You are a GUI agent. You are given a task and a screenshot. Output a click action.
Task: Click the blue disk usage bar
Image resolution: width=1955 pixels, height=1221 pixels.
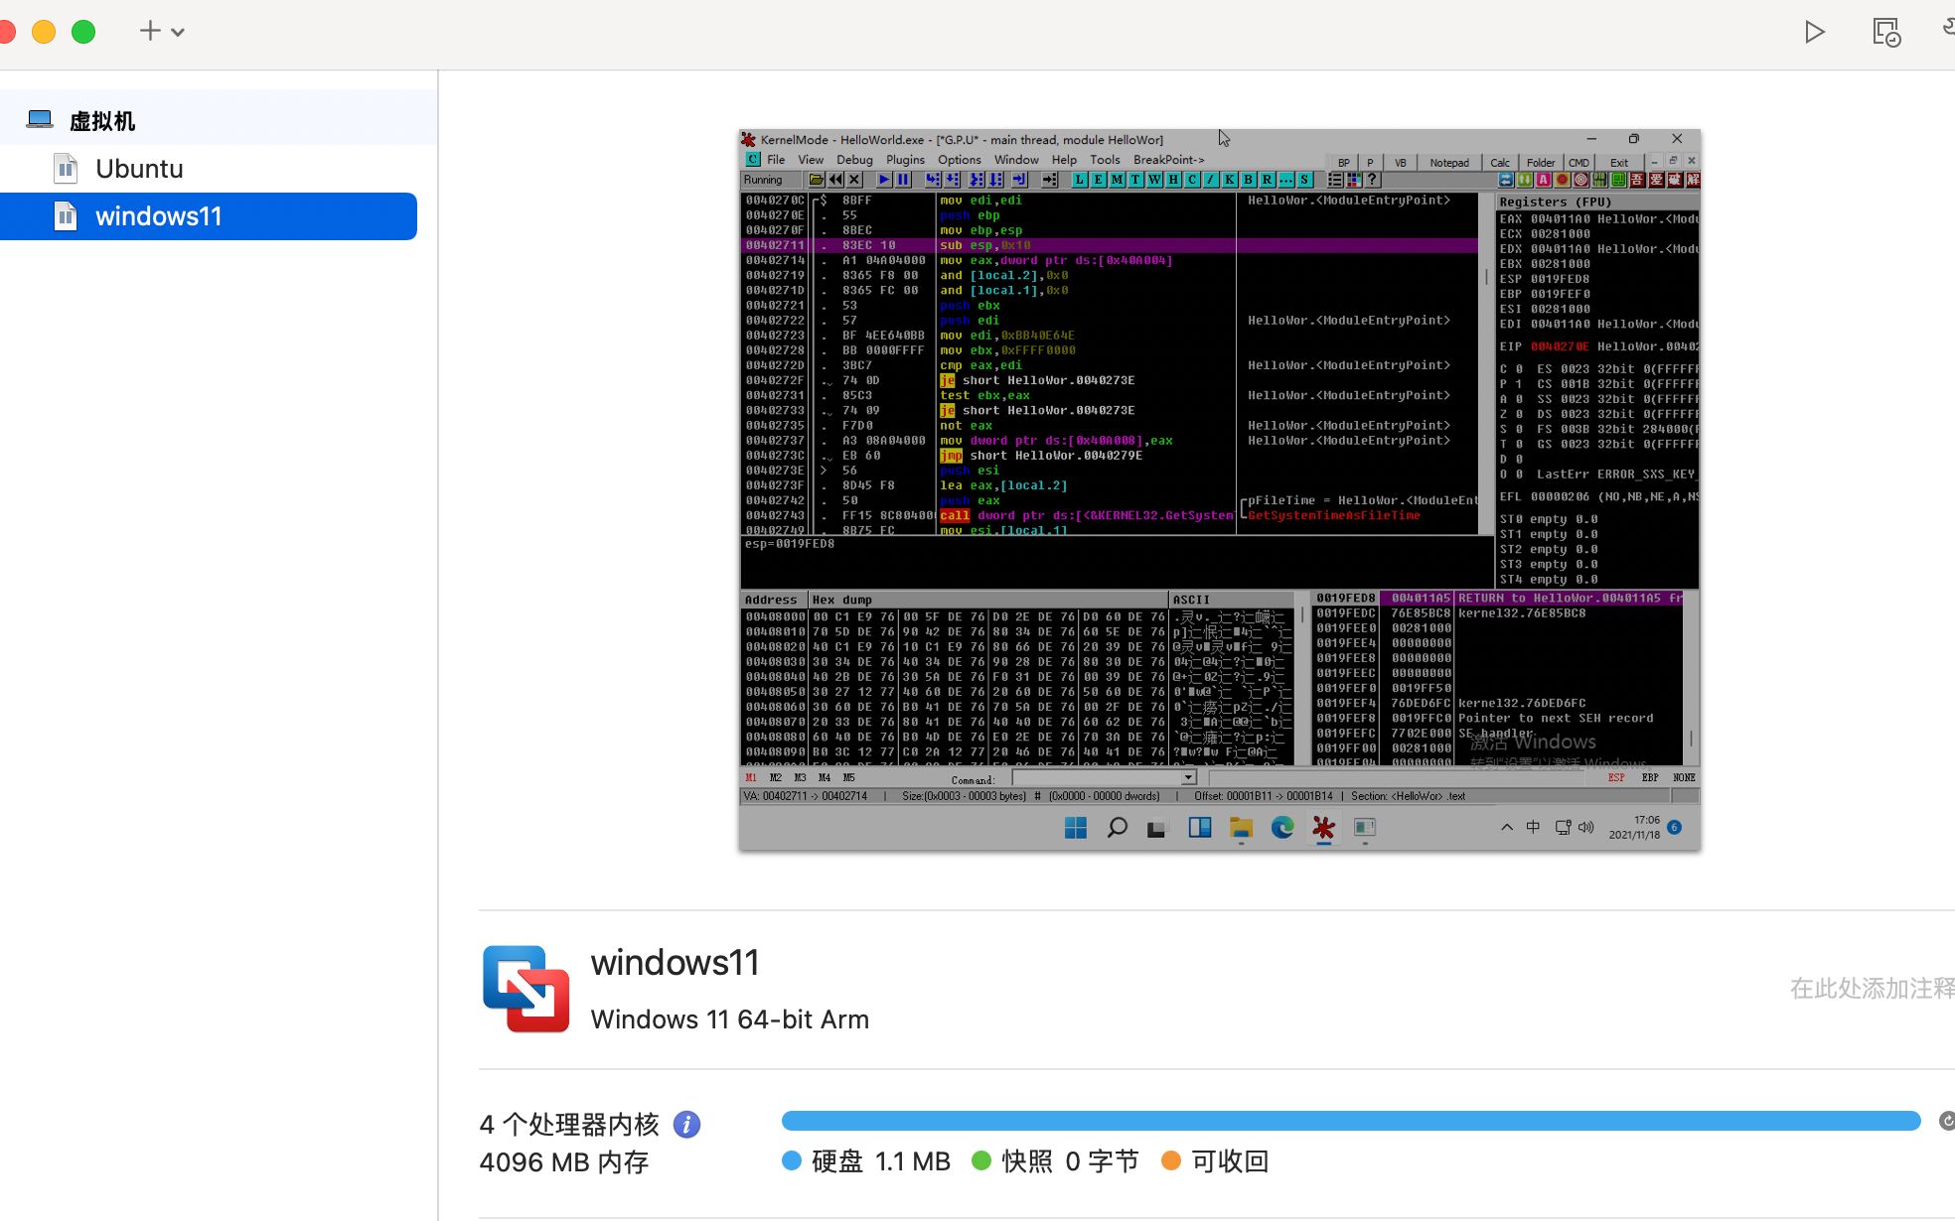click(1350, 1121)
